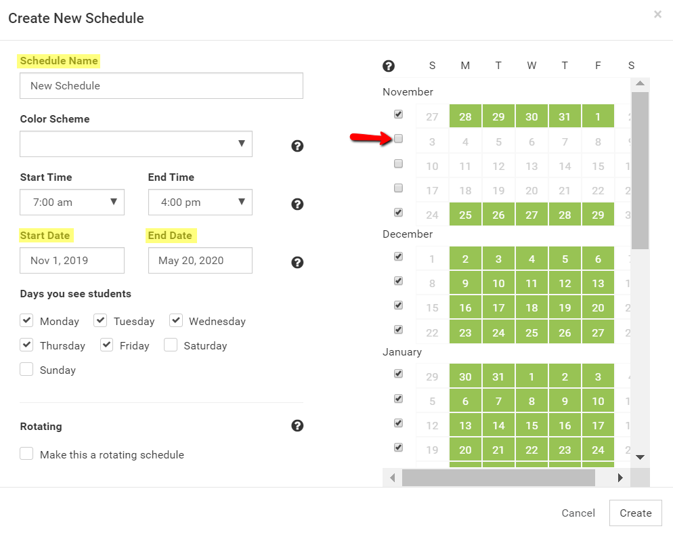673x537 pixels.
Task: Open the Color Scheme dropdown
Action: 136,144
